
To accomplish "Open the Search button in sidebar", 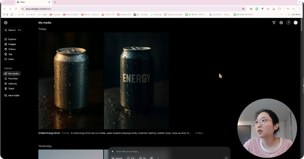I will 13,30.
